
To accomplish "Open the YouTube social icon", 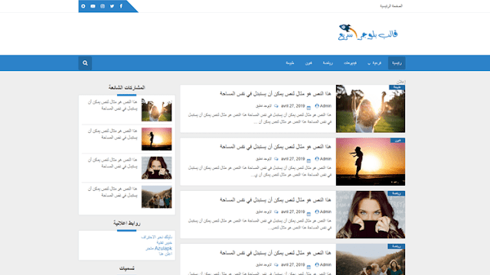I will click(x=93, y=6).
